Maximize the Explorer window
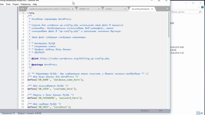Image resolution: width=205 pixels, height=115 pixels. pos(193,3)
